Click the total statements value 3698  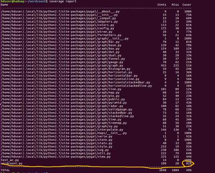click(163, 170)
